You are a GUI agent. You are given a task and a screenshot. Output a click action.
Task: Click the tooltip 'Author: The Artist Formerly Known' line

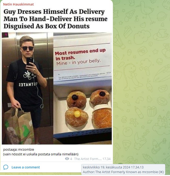coord(123,172)
